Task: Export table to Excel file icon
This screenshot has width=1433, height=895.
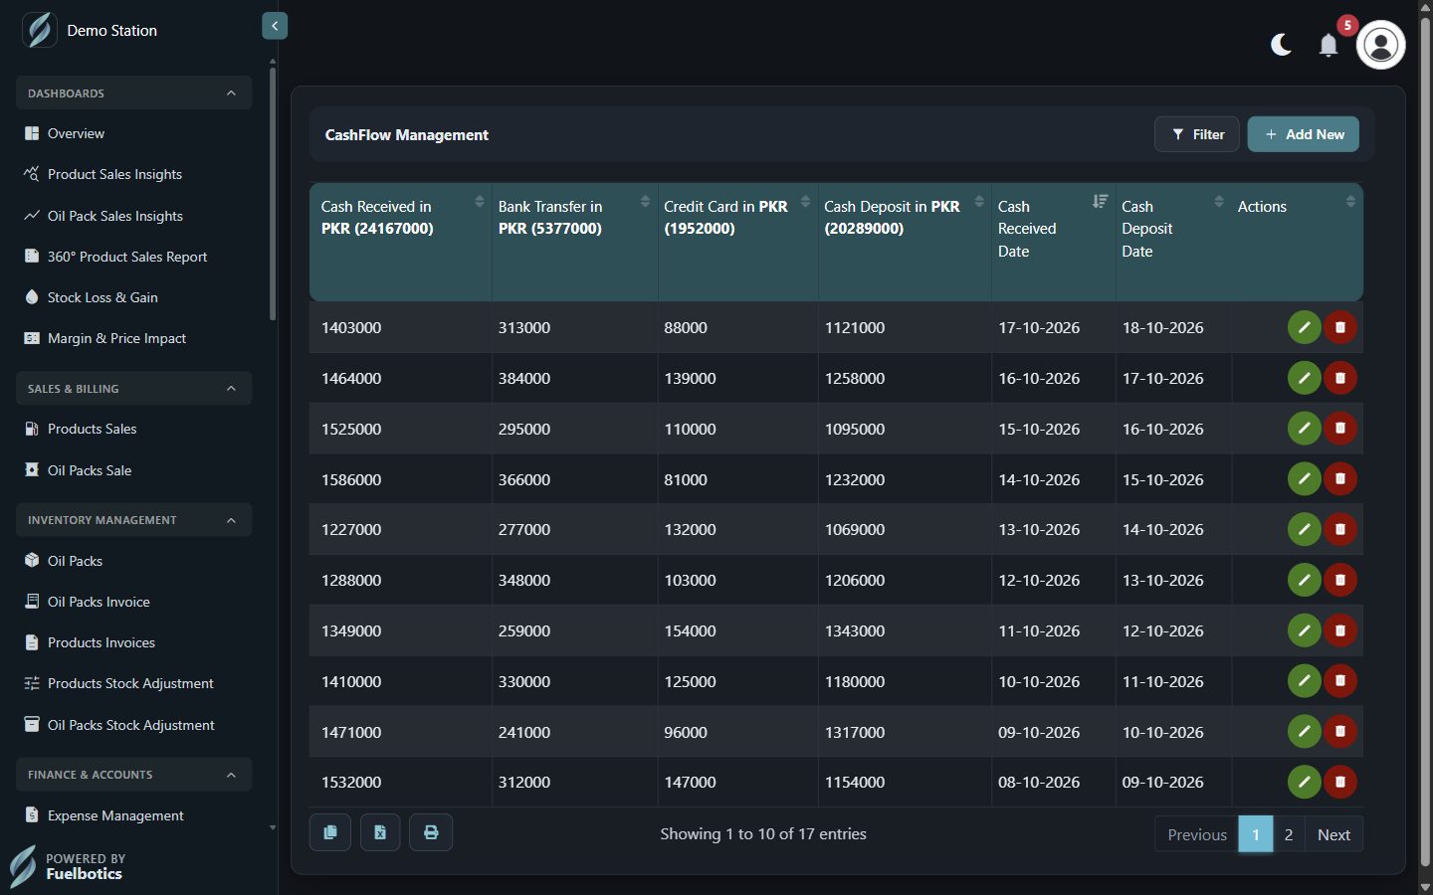Action: coord(380,832)
